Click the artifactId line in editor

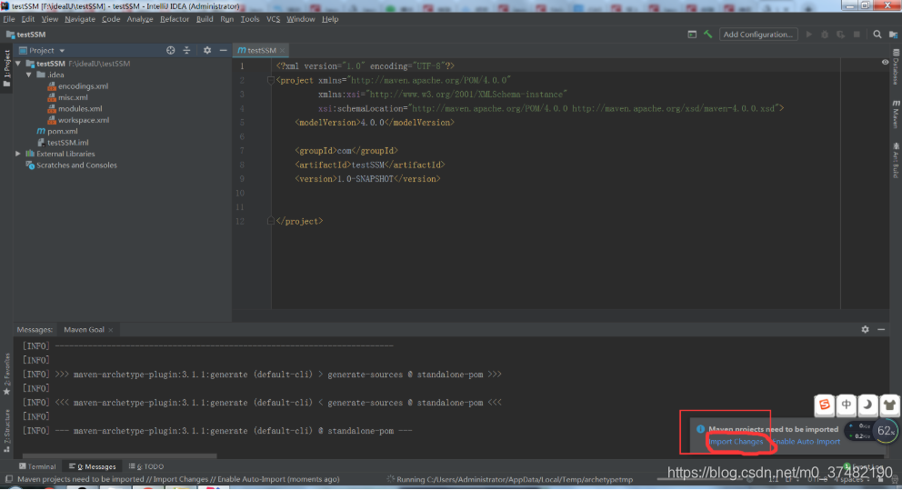[370, 165]
